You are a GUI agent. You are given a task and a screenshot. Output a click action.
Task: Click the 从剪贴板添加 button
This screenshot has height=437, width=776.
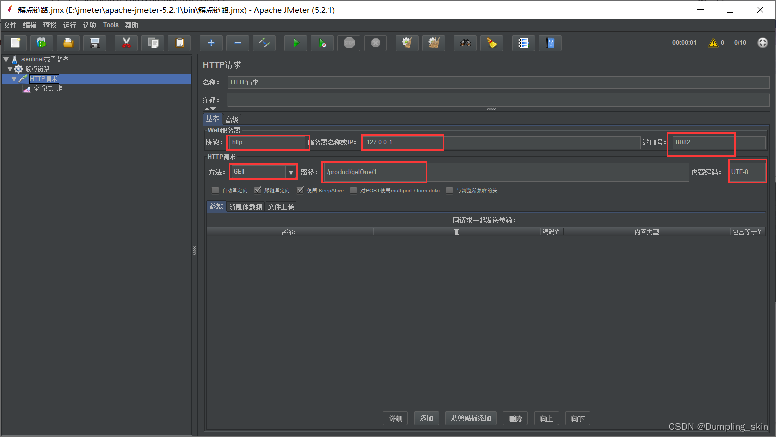(x=471, y=419)
